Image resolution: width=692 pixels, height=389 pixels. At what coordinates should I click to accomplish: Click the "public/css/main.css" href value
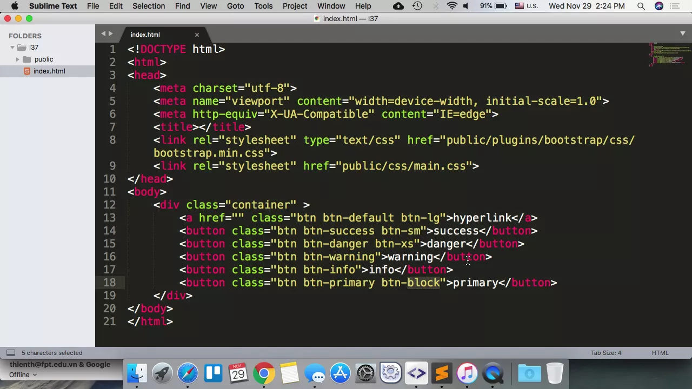404,166
